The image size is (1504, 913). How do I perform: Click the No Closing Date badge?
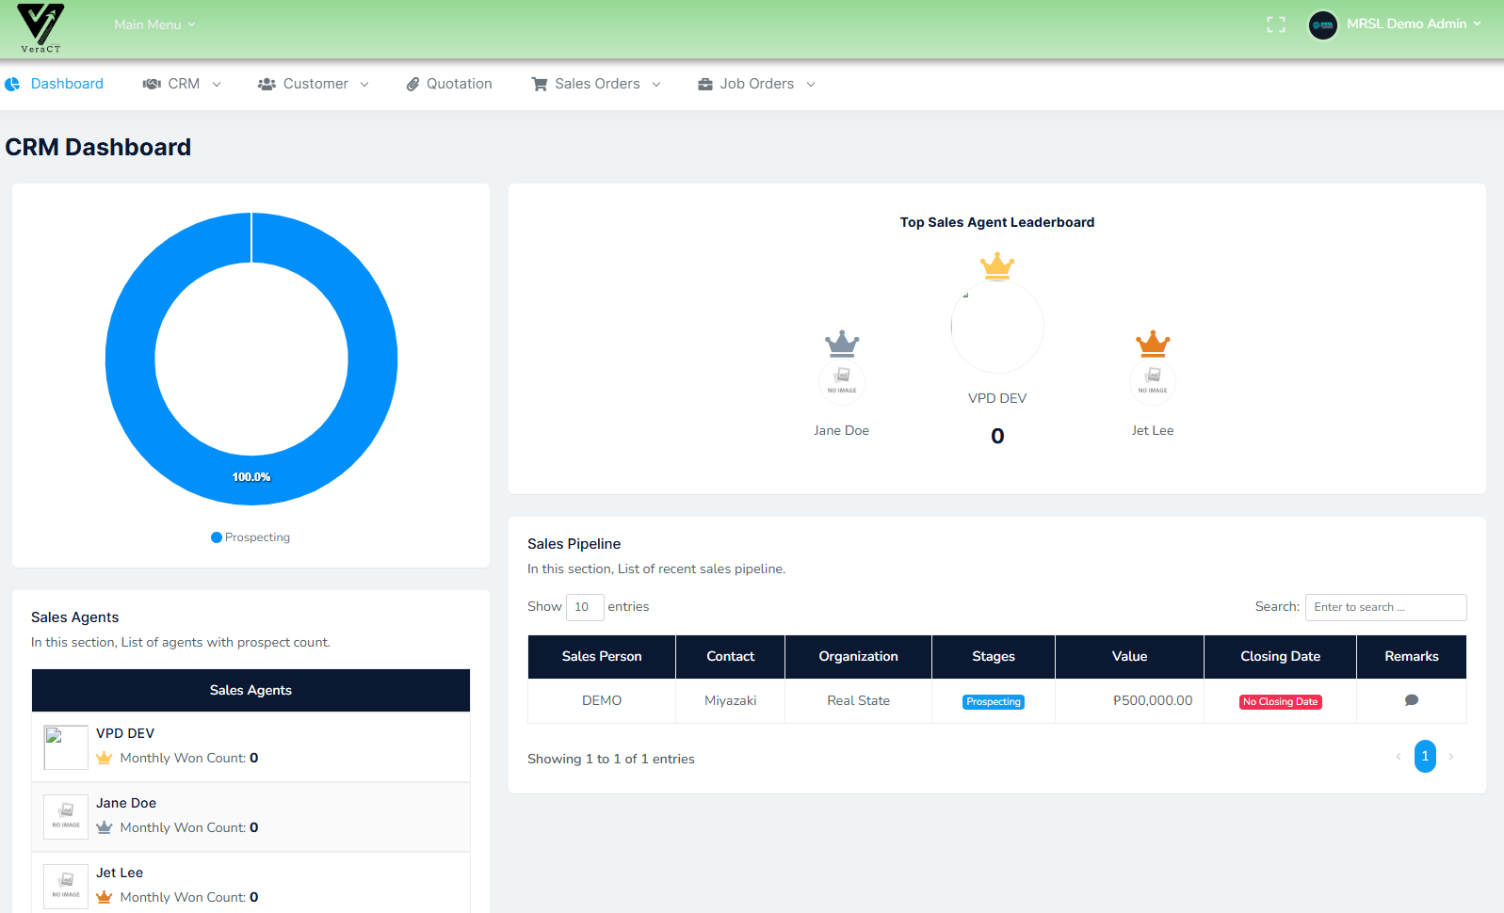(1281, 702)
